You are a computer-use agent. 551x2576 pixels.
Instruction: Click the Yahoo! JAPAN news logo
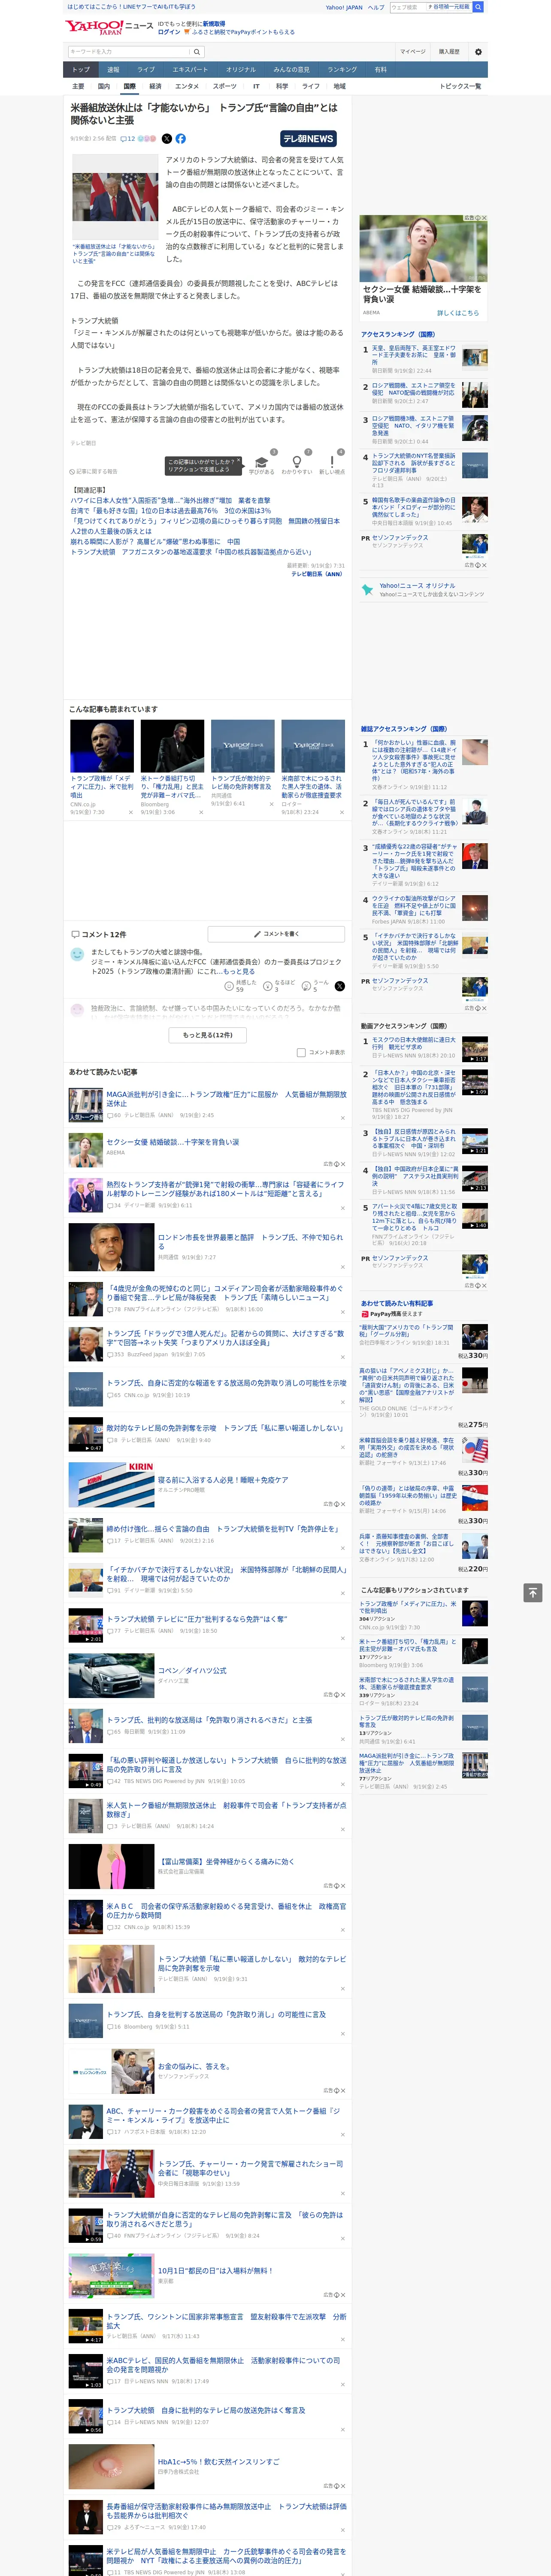point(110,27)
